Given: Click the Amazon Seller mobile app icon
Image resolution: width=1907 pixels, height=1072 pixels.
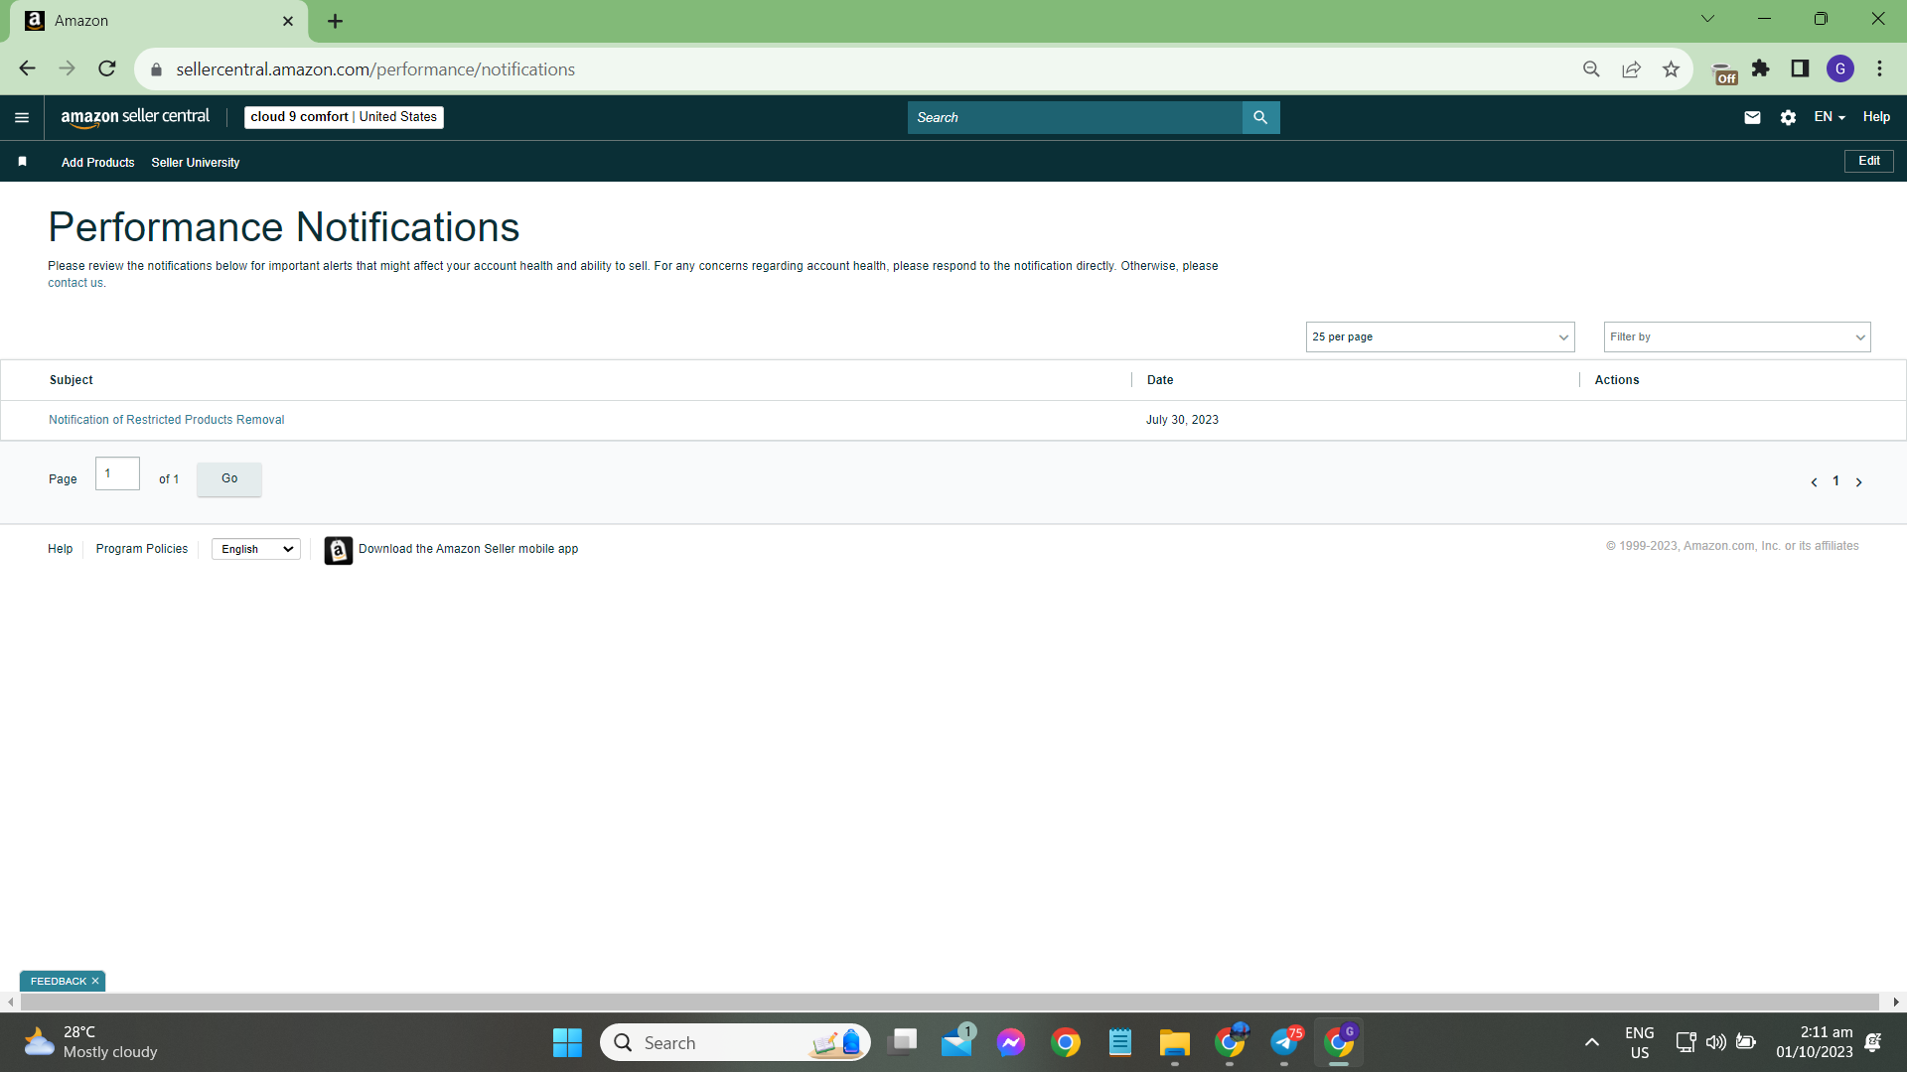Looking at the screenshot, I should 339,550.
